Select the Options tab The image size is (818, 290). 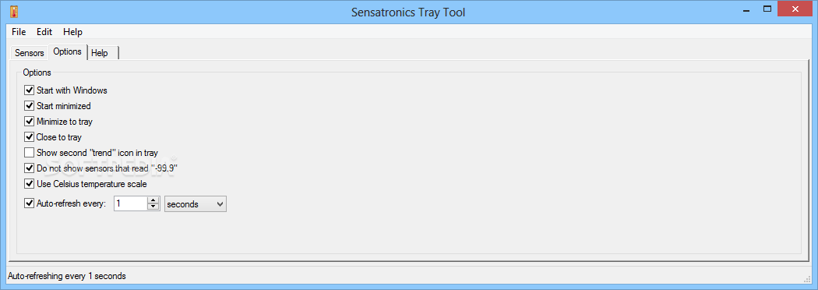click(67, 51)
